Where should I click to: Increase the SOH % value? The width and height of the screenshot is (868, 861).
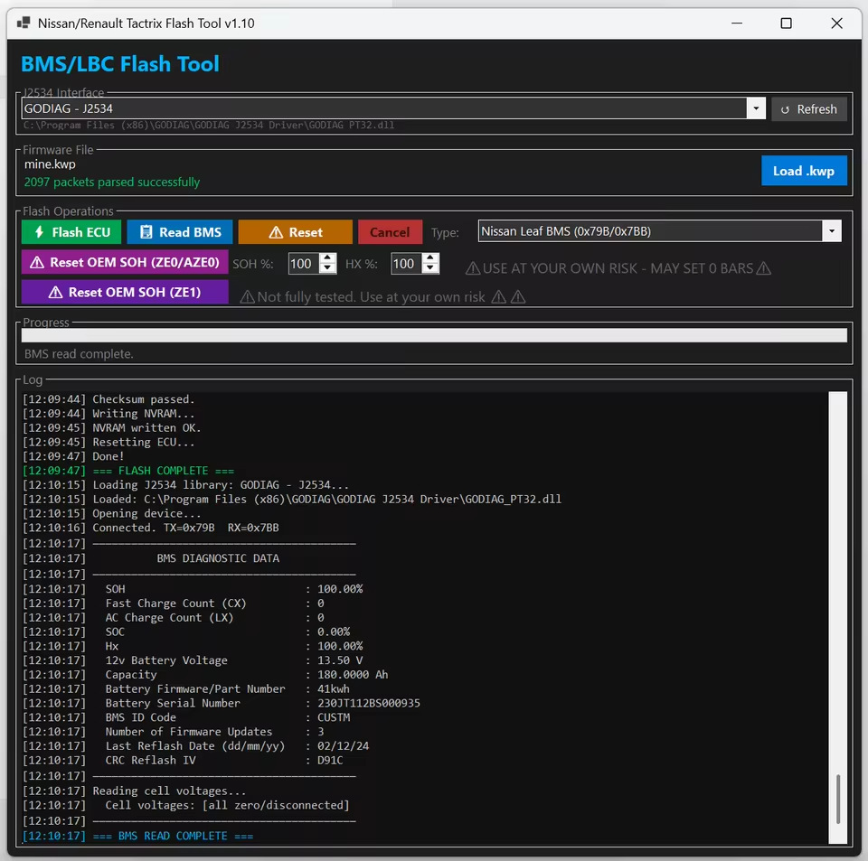[327, 258]
